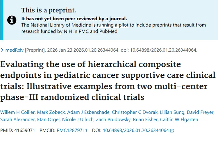Expand the medRxiv journal citation chevron

[x=2, y=50]
